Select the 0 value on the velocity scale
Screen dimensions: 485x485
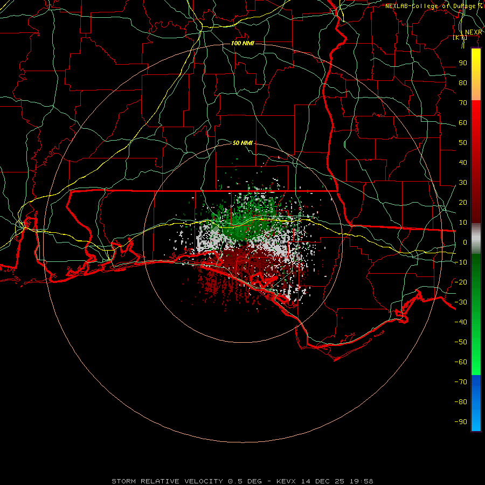465,242
